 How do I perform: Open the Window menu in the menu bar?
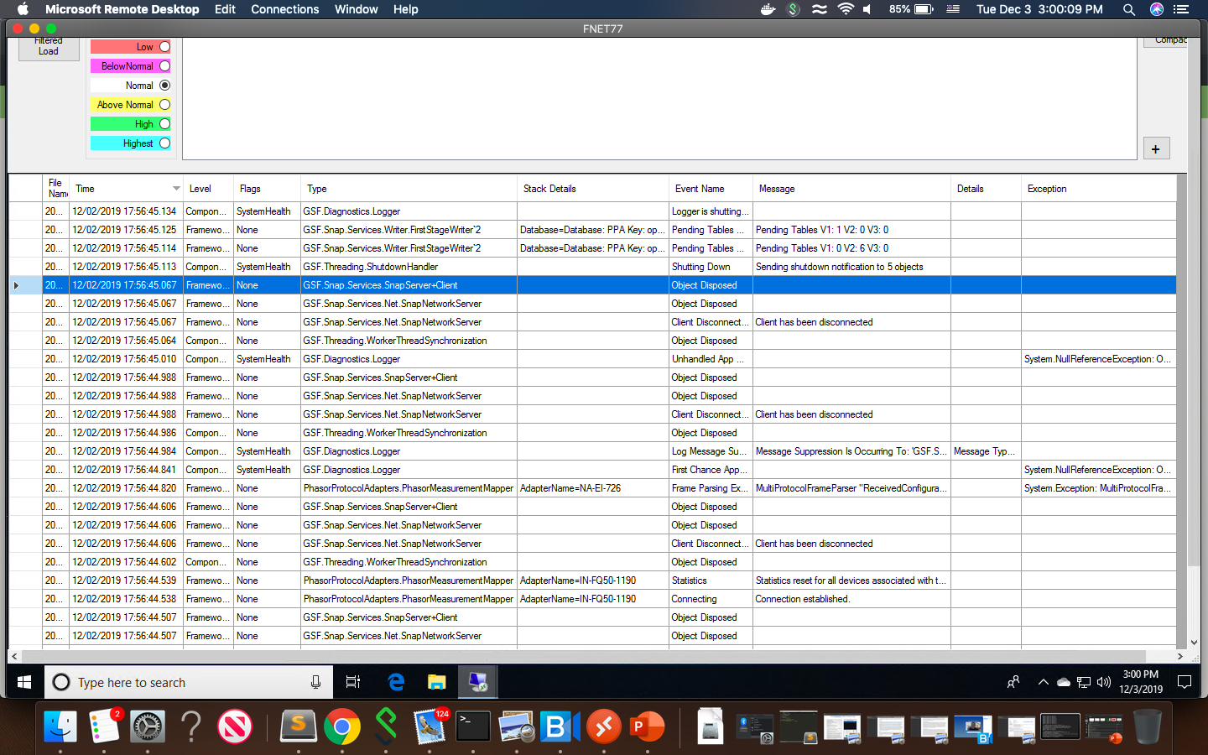356,9
